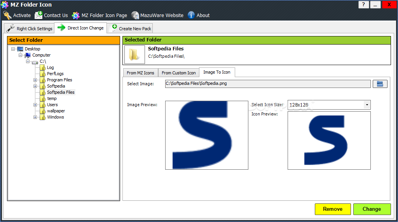Switch to Direct Icon Change tab
This screenshot has width=398, height=222.
(80, 28)
